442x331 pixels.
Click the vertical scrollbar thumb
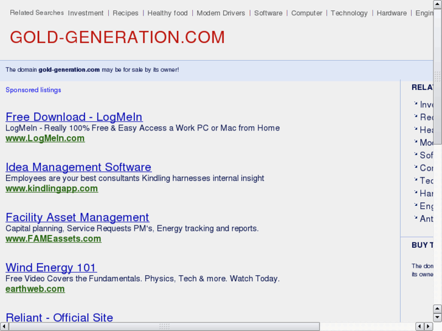(438, 77)
